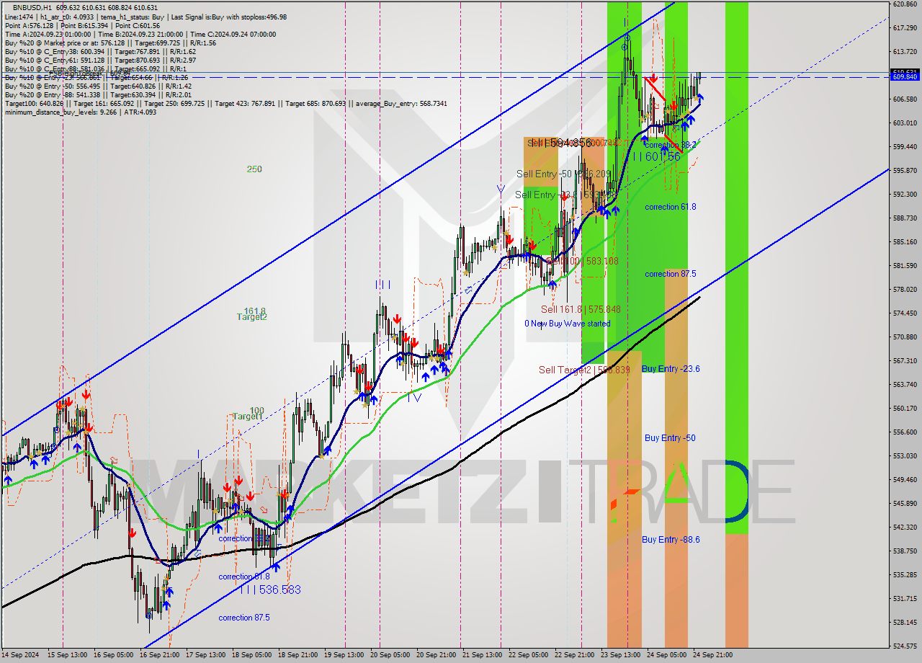The height and width of the screenshot is (663, 922).
Task: Click the BNBUSD,H1 chart title text
Action: (32, 8)
